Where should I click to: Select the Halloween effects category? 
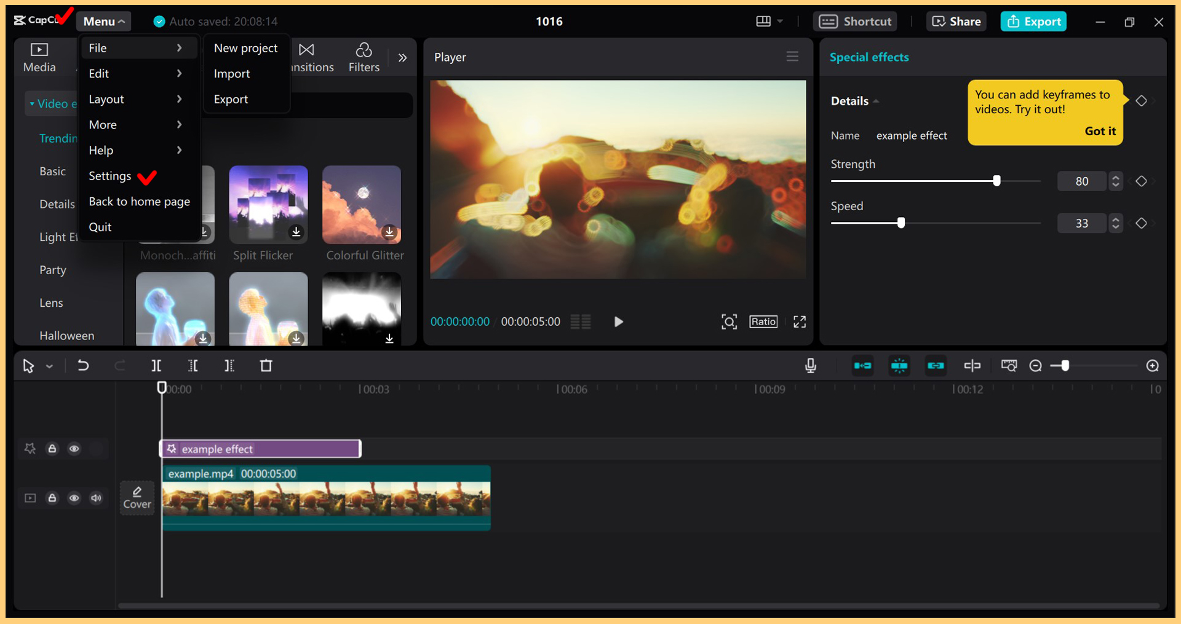(x=66, y=336)
